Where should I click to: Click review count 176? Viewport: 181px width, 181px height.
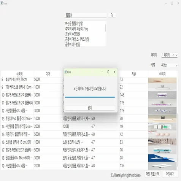point(133,103)
